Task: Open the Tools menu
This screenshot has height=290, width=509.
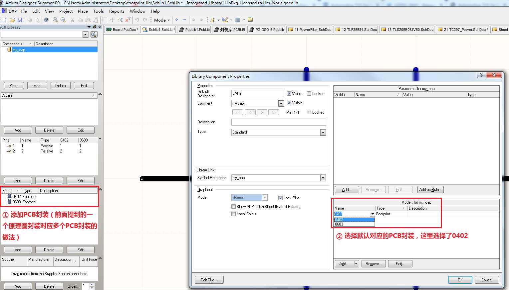Action: (x=99, y=11)
